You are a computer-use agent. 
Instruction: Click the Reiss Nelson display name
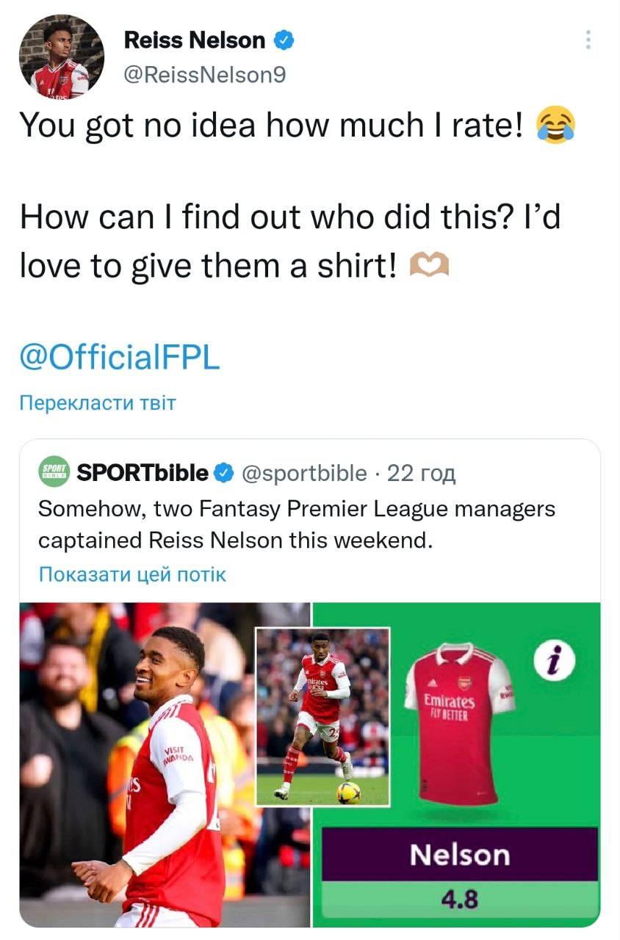click(195, 40)
